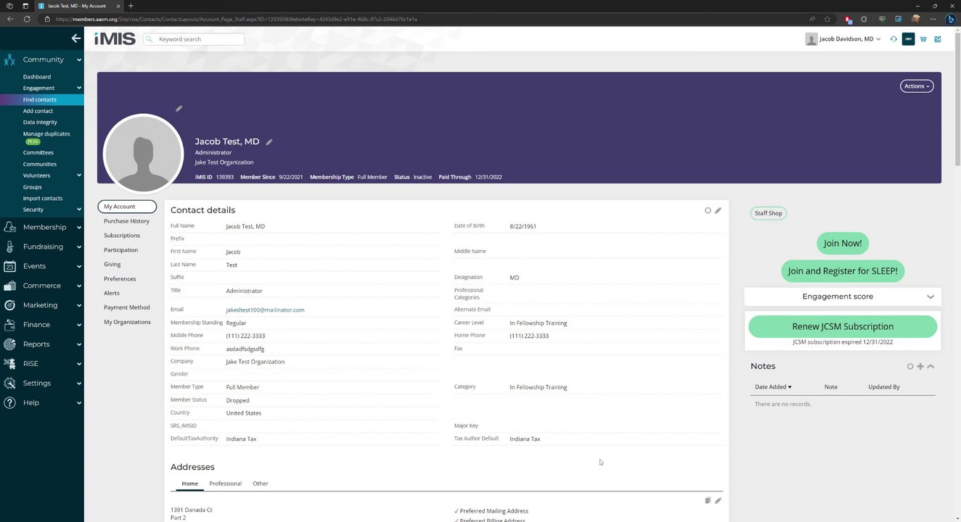Open the Settings gear icon in sidebar
The height and width of the screenshot is (522, 961).
(x=9, y=383)
